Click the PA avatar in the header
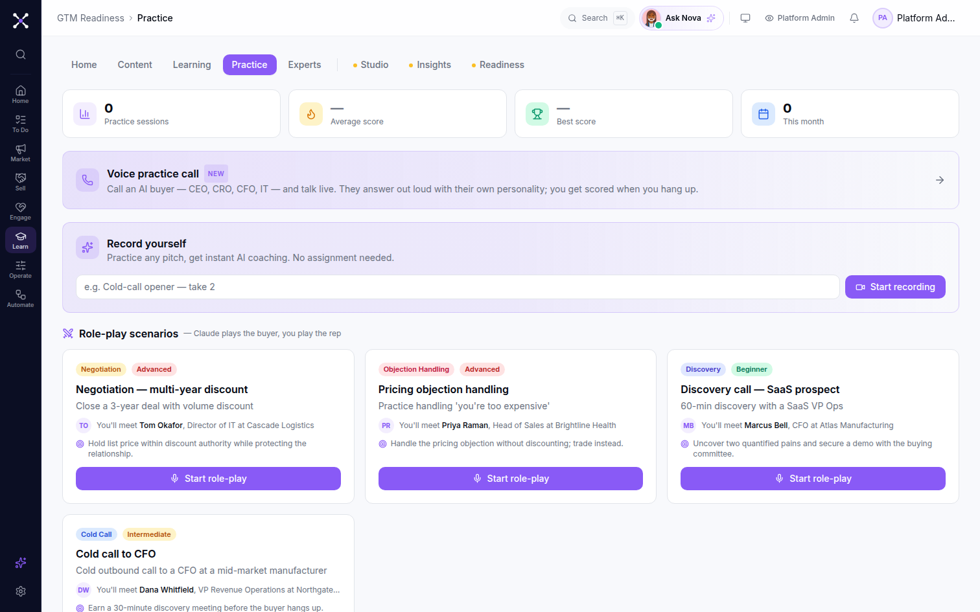 tap(883, 18)
